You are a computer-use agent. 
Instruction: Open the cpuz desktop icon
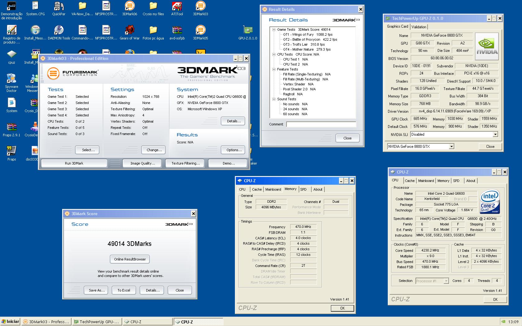(x=11, y=57)
